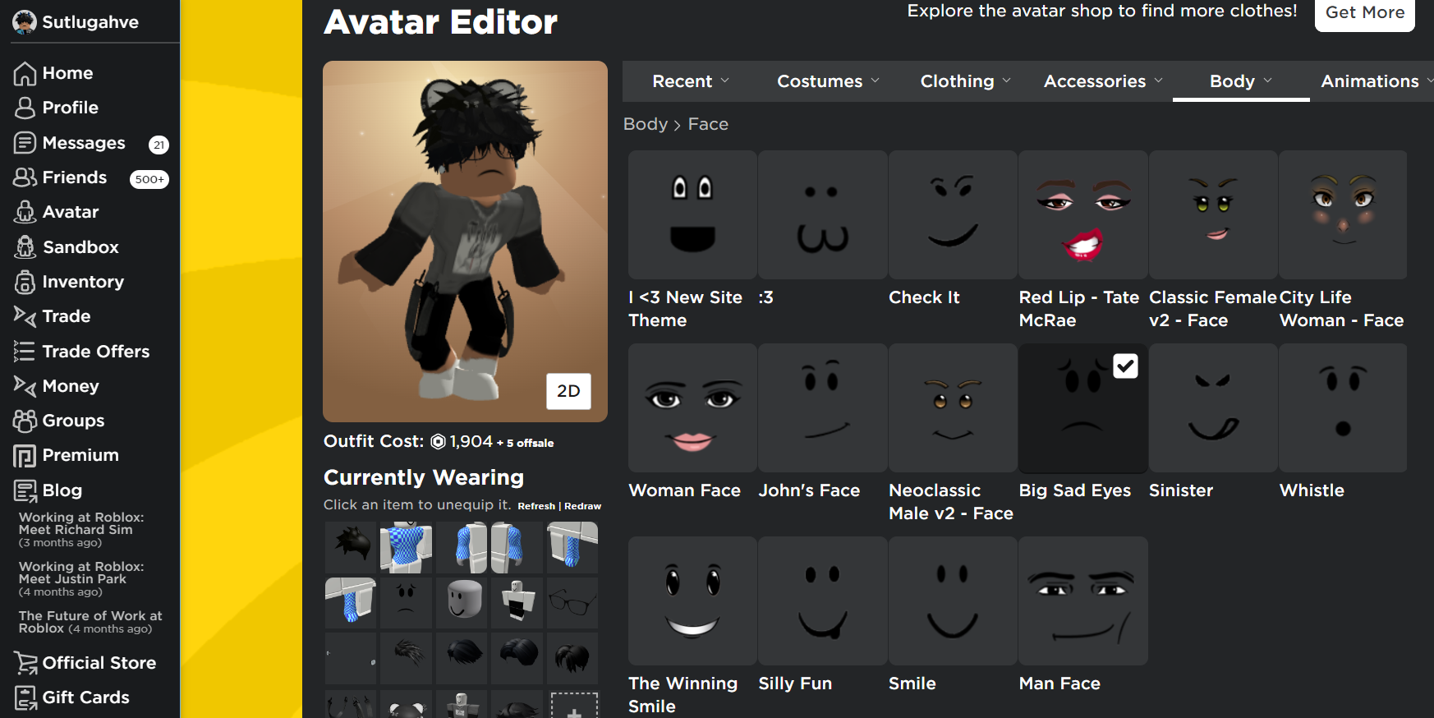Click the Get More button
Viewport: 1434px width, 718px height.
tap(1364, 13)
